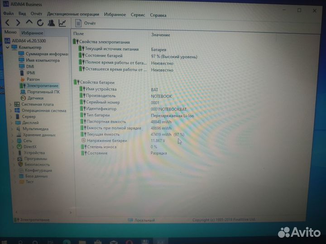Expand the Хранение данных node
326x244 pixels.
click(12, 135)
